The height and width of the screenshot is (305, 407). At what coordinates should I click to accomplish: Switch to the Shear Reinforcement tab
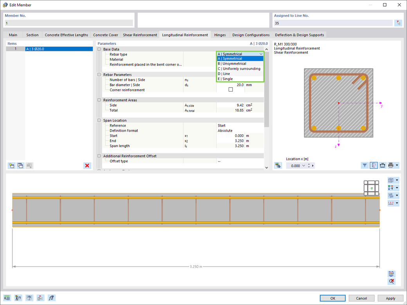(x=140, y=35)
